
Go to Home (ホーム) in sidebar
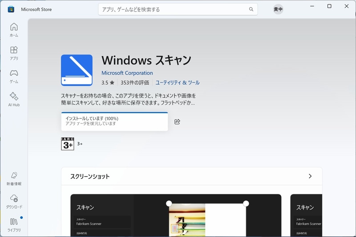click(14, 30)
